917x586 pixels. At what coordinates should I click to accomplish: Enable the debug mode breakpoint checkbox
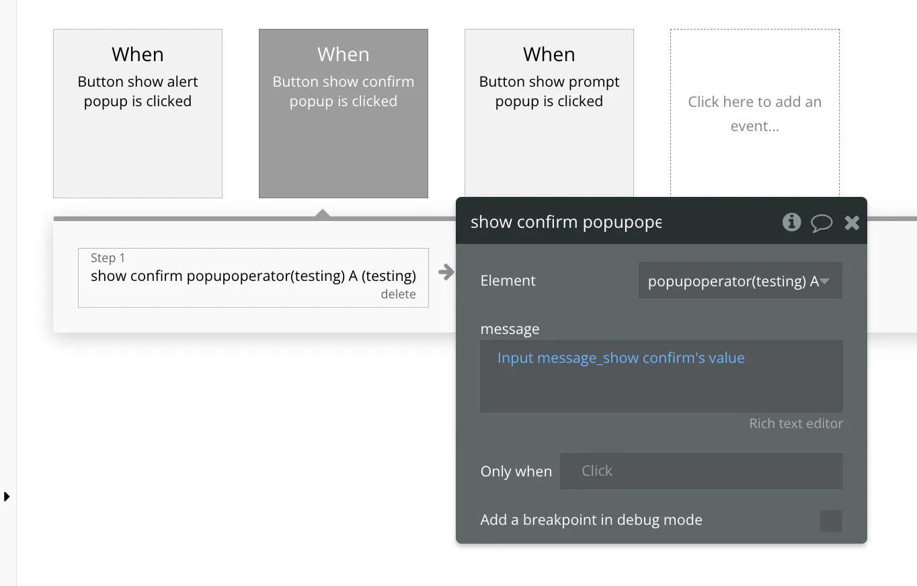tap(831, 521)
